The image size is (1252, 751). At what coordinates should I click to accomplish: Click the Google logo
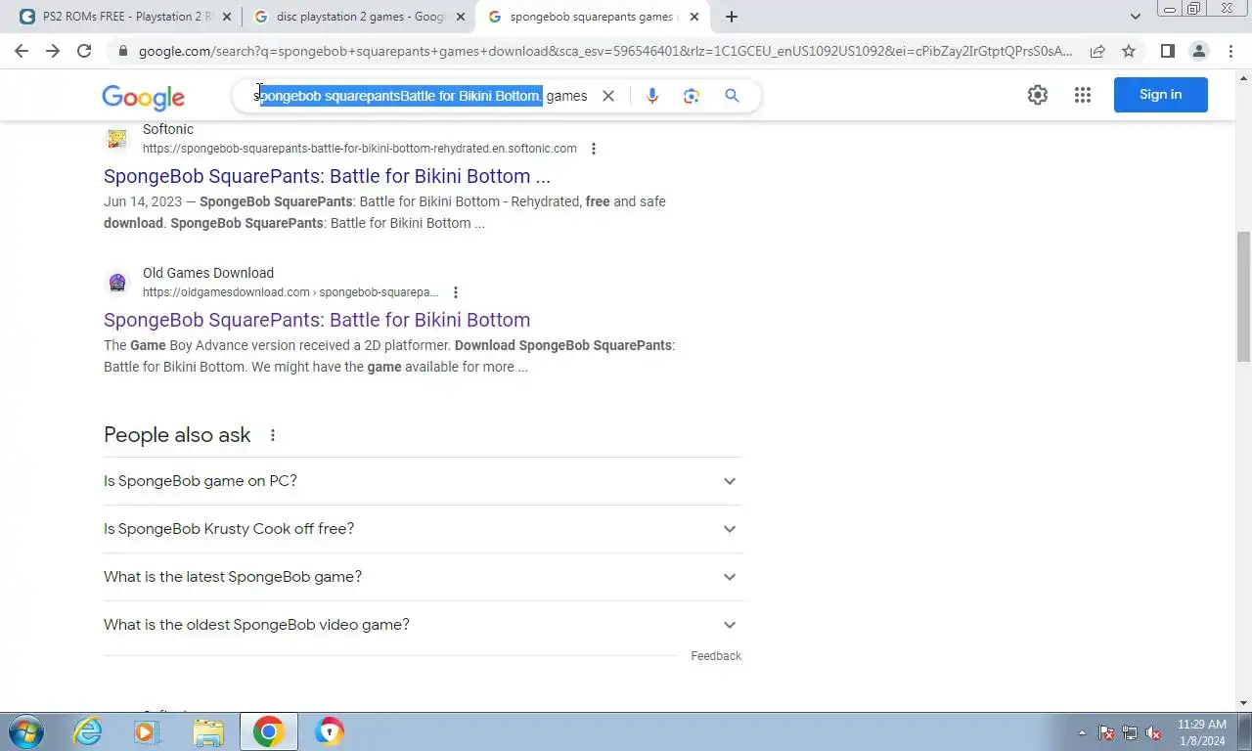[143, 97]
